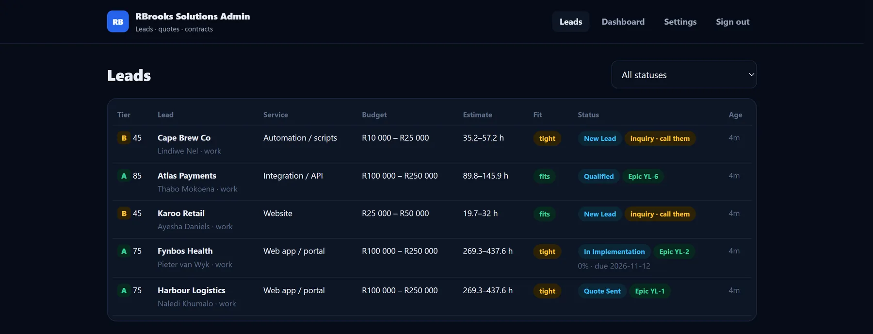Click the A tier badge for Atlas Payments
The image size is (873, 334).
click(124, 176)
